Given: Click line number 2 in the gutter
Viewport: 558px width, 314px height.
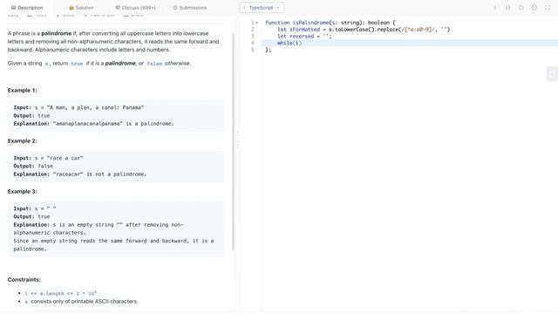Looking at the screenshot, I should click(253, 30).
